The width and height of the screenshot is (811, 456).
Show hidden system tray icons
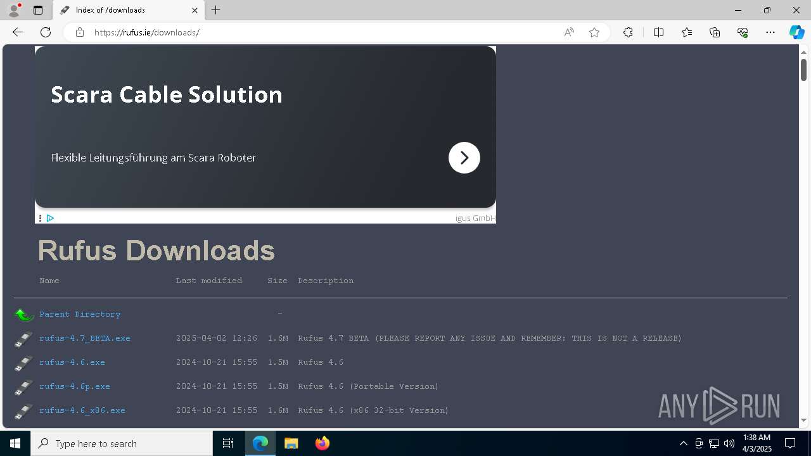[683, 443]
